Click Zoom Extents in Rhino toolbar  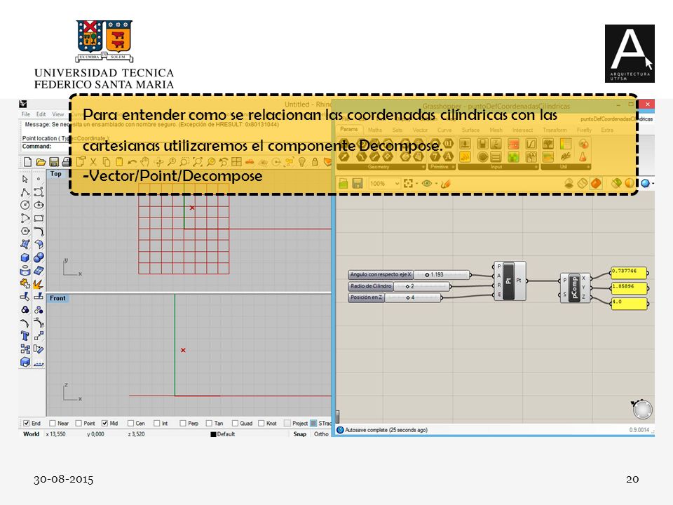coord(198,162)
